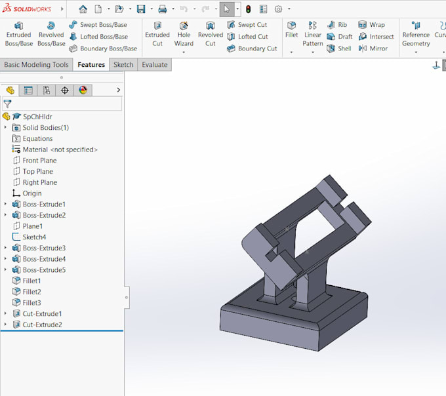Image resolution: width=446 pixels, height=396 pixels.
Task: Select the Boundary Cut tool
Action: [252, 49]
